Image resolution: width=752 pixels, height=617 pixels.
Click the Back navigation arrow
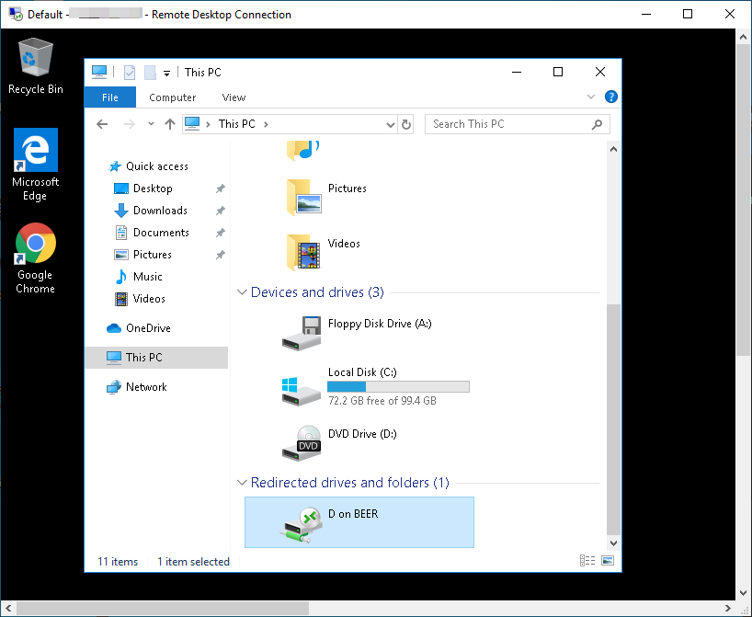click(x=102, y=124)
